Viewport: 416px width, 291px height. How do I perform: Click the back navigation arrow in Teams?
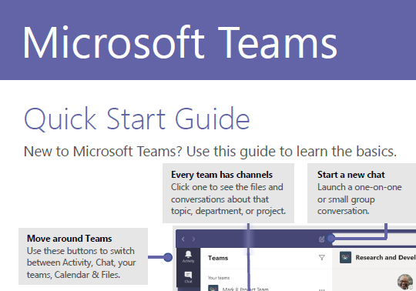tap(183, 239)
